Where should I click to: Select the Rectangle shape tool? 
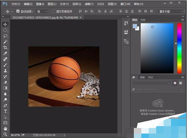(5, 123)
